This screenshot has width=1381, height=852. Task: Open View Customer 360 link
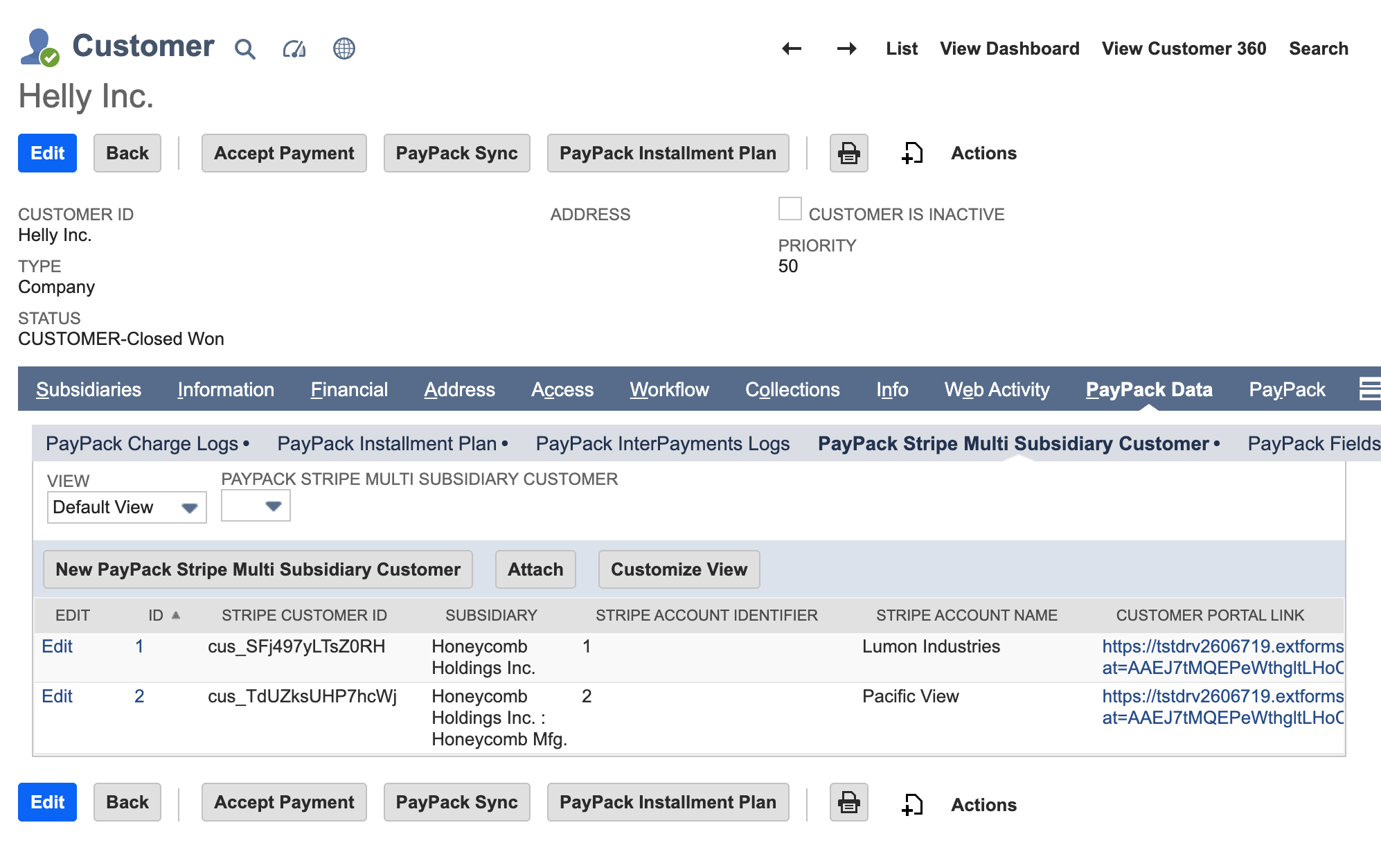[1184, 48]
